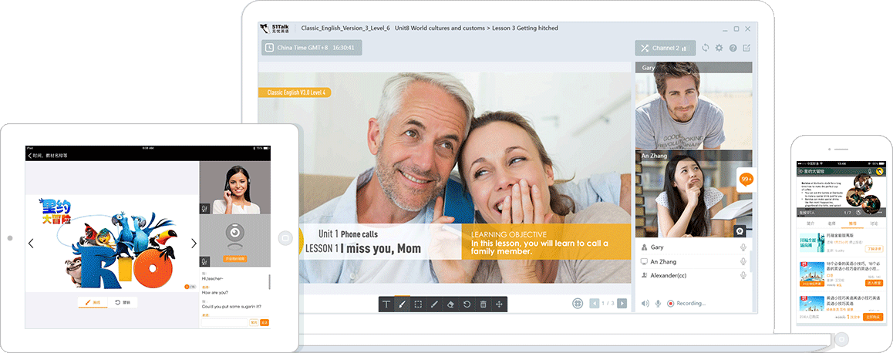The image size is (893, 353).
Task: Select the Move tool with four arrows
Action: [x=499, y=304]
